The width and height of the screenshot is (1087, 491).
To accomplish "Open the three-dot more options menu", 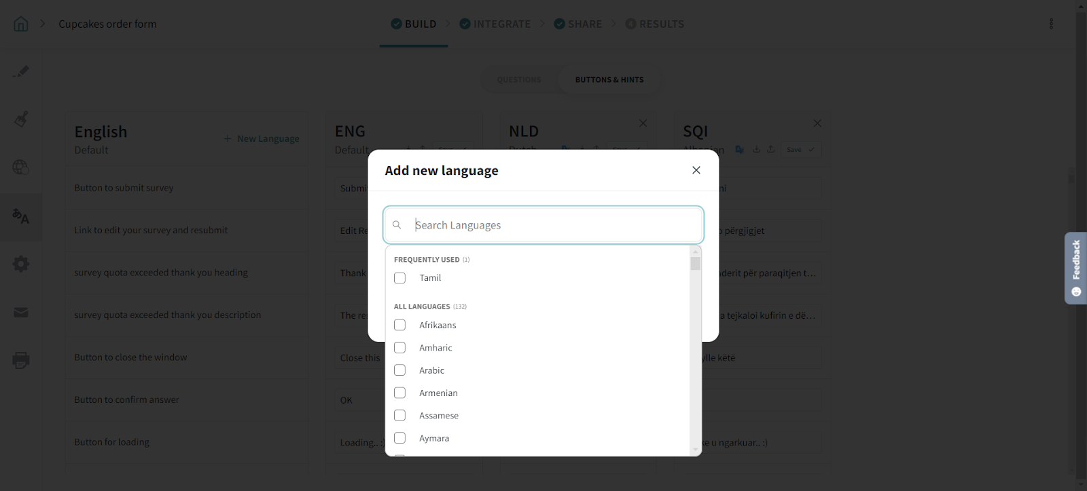I will click(1051, 24).
